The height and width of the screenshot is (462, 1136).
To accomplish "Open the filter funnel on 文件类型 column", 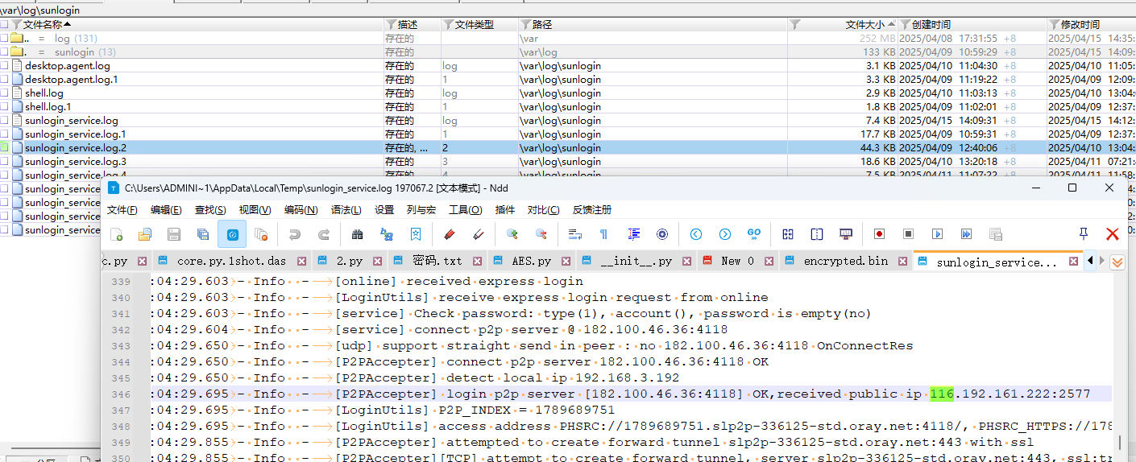I will pyautogui.click(x=448, y=25).
